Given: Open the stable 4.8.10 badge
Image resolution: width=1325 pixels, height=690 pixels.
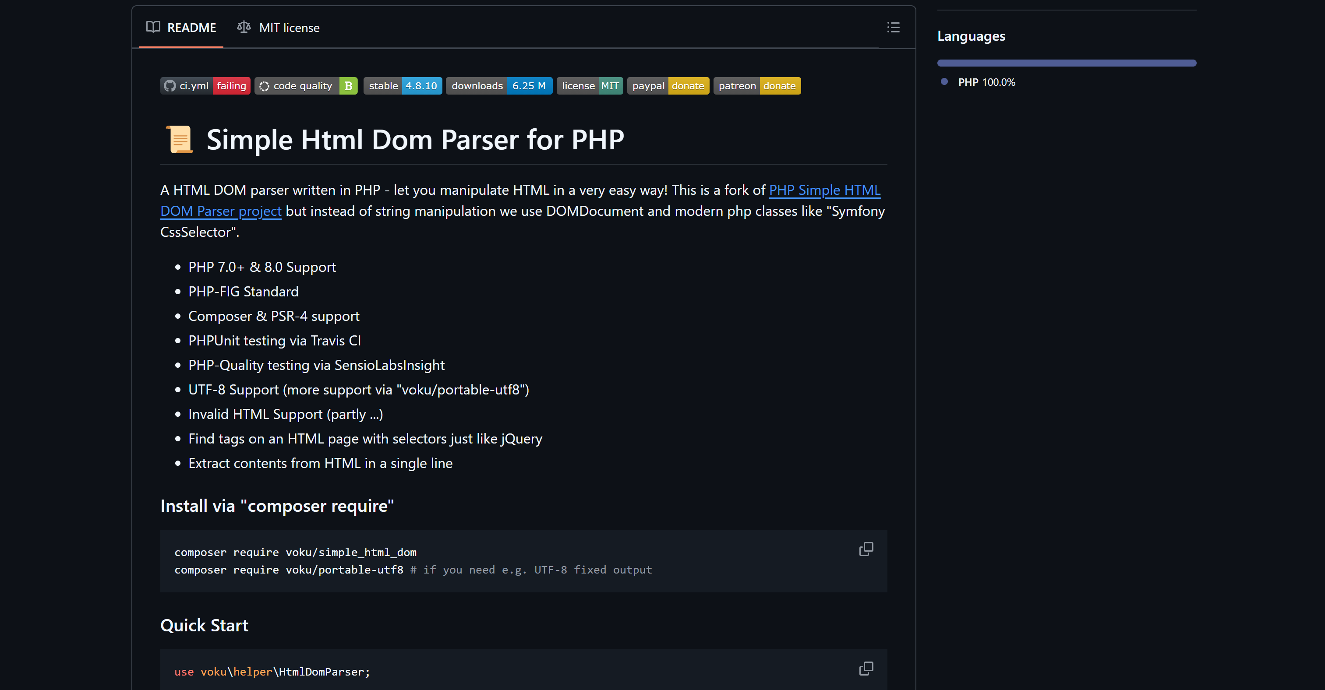Looking at the screenshot, I should click(x=403, y=86).
